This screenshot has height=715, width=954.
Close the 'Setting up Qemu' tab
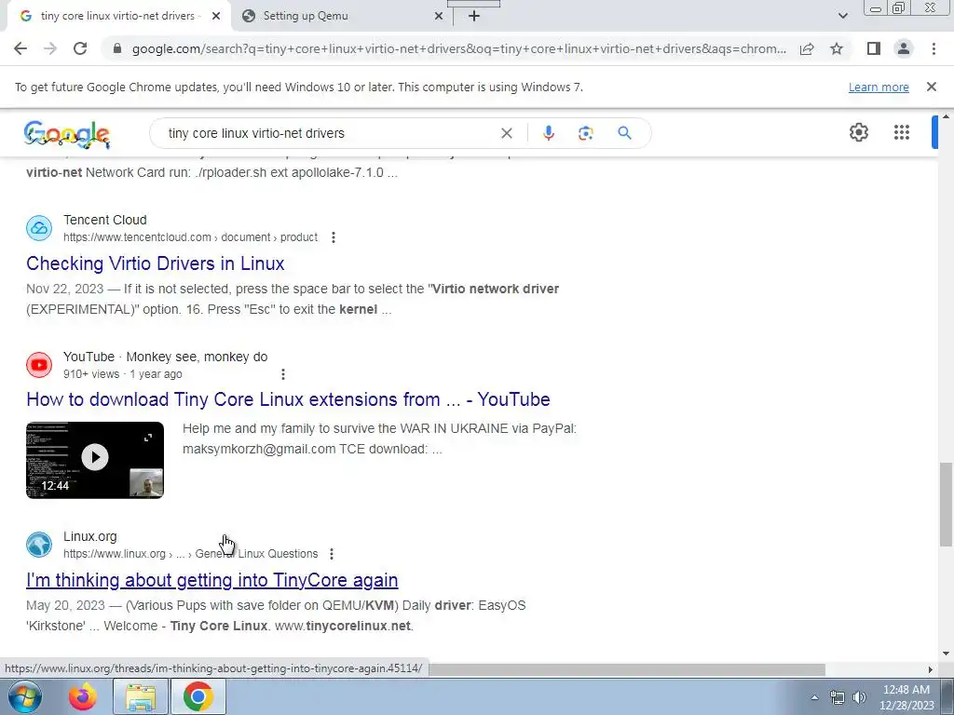(x=439, y=17)
